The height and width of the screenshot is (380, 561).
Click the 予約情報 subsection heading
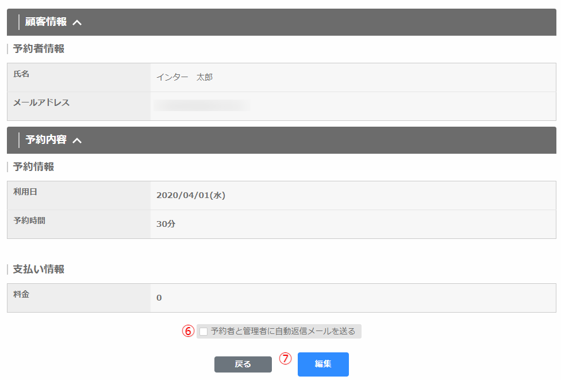33,167
